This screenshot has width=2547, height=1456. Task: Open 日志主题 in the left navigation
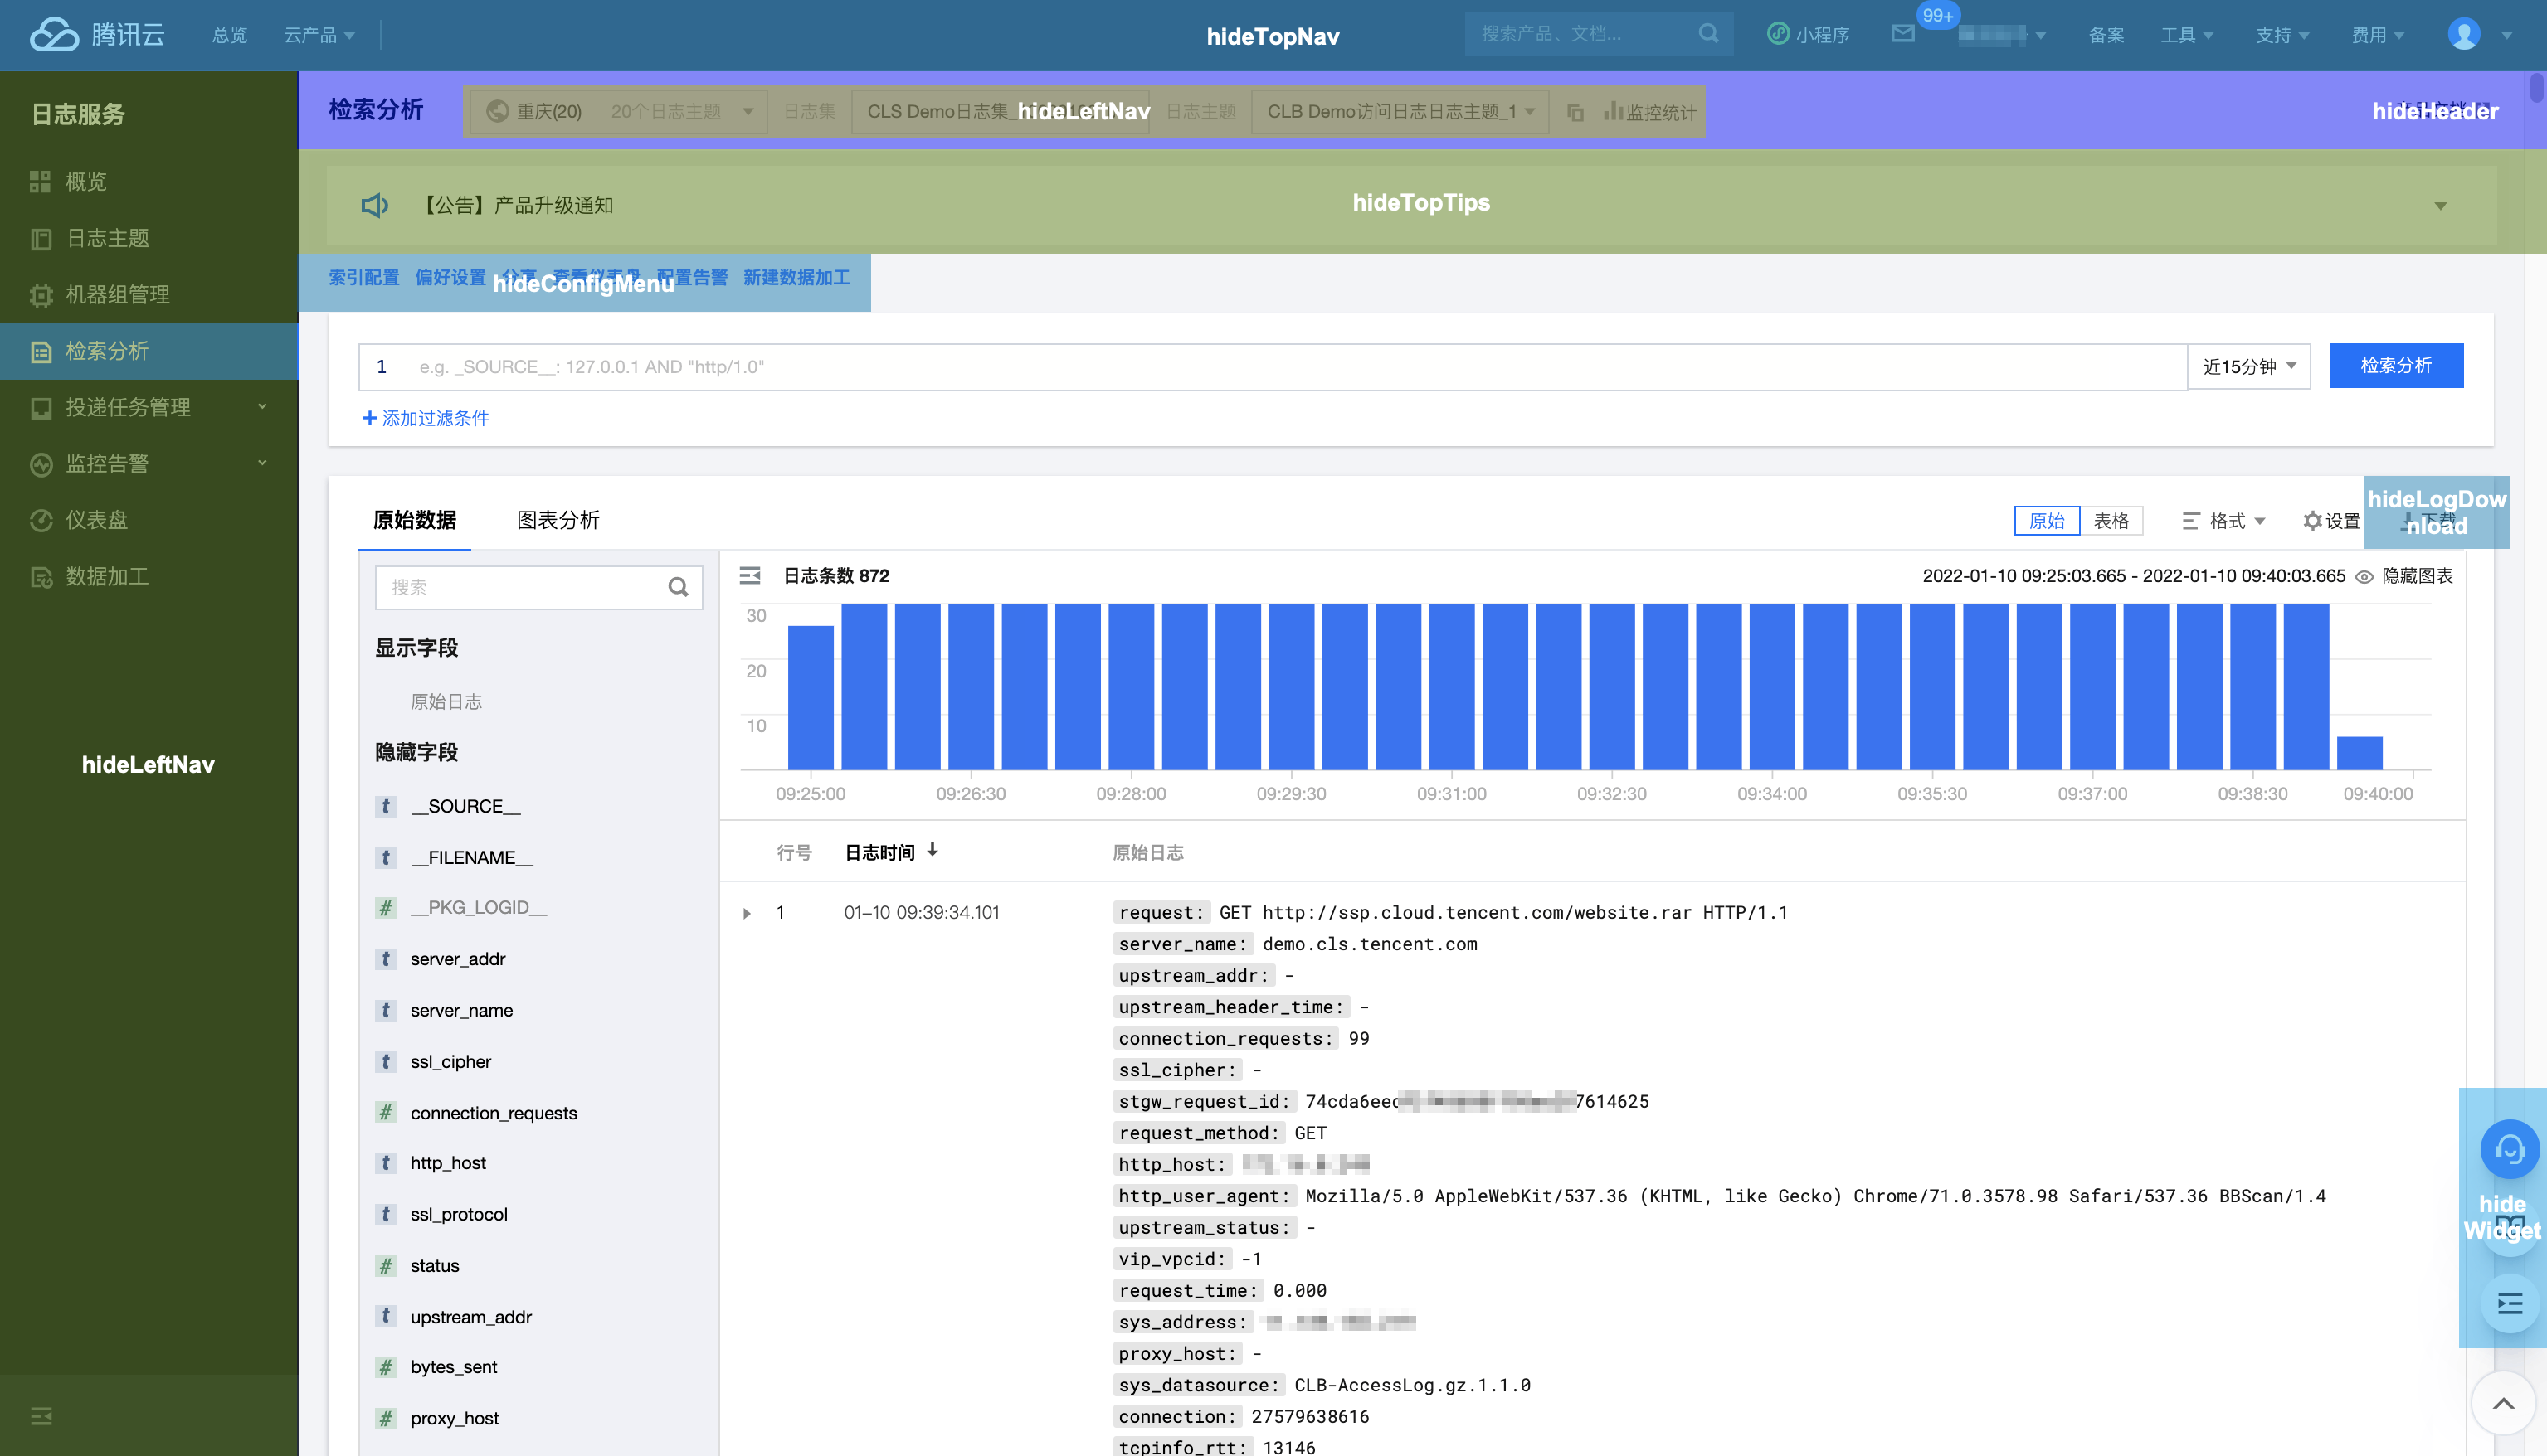(107, 238)
